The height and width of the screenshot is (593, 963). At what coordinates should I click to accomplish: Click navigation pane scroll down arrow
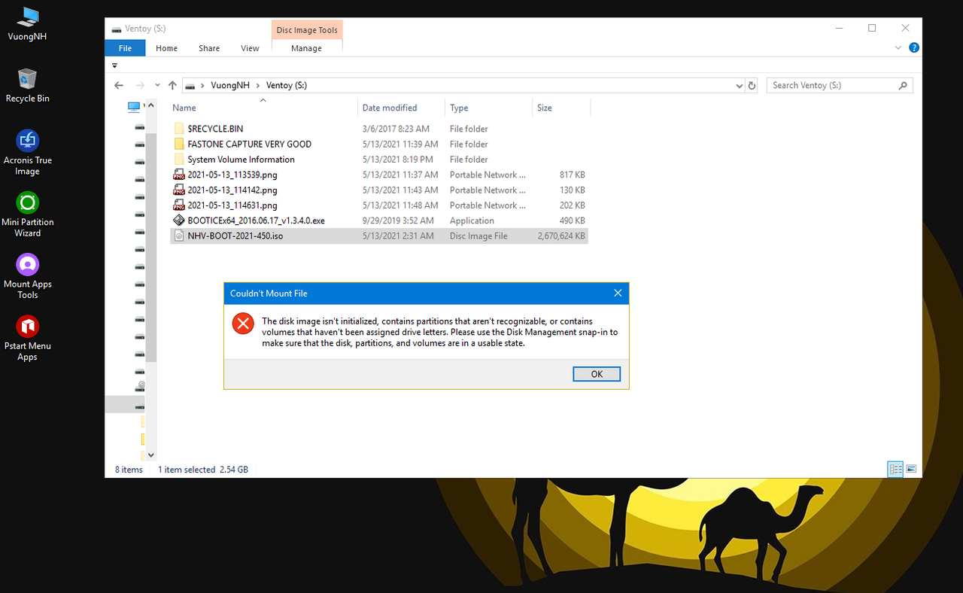click(x=151, y=455)
